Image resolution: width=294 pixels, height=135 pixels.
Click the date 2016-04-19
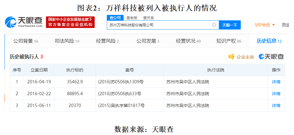click(x=39, y=82)
